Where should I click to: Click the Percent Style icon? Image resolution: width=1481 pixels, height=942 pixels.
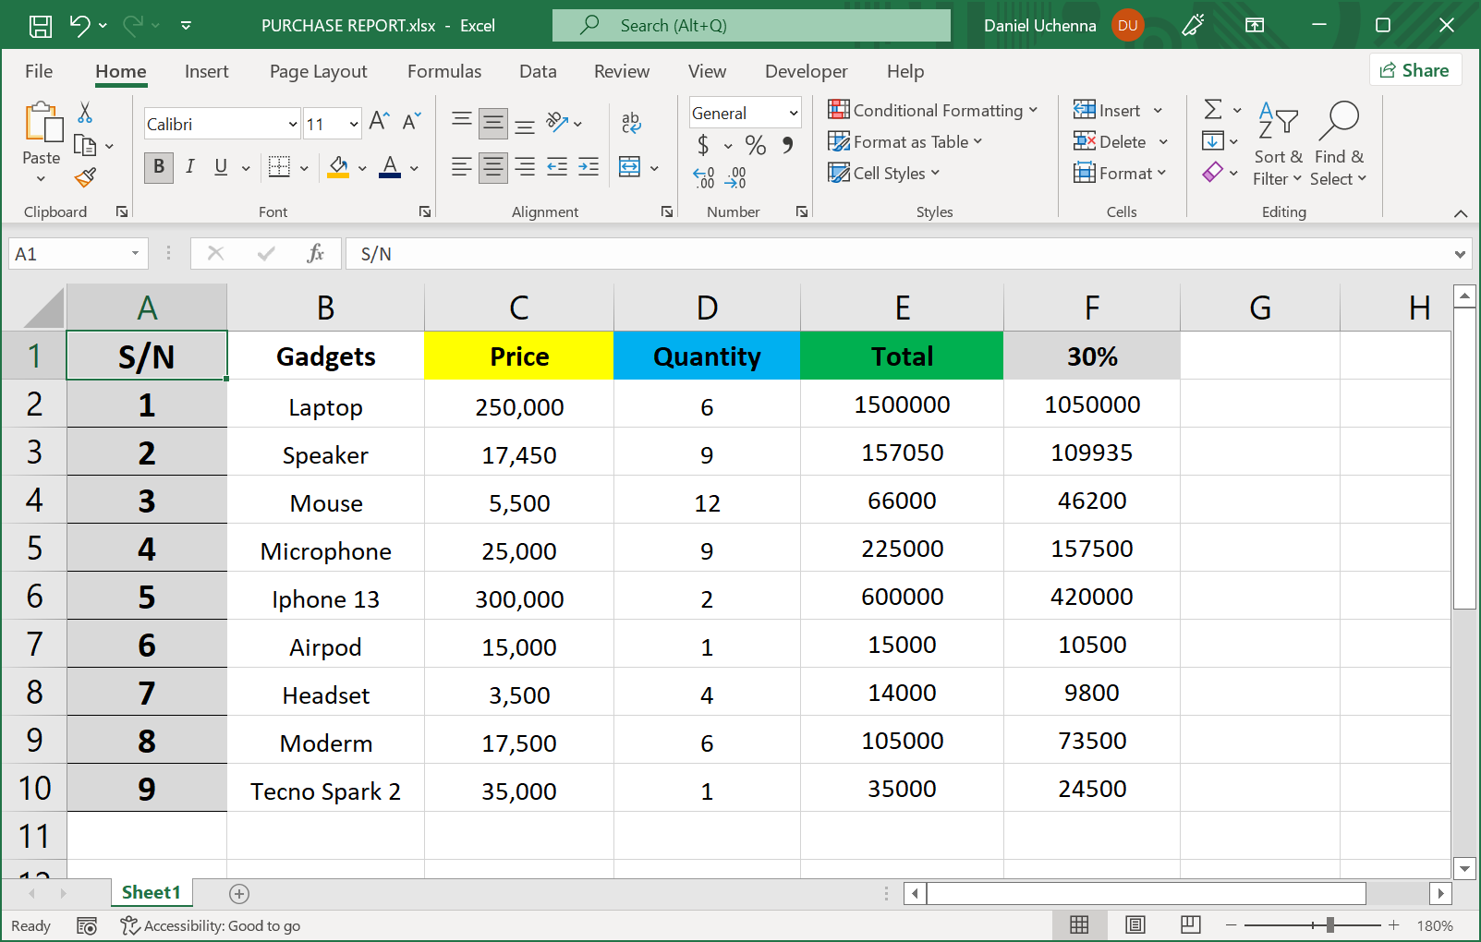click(x=755, y=145)
